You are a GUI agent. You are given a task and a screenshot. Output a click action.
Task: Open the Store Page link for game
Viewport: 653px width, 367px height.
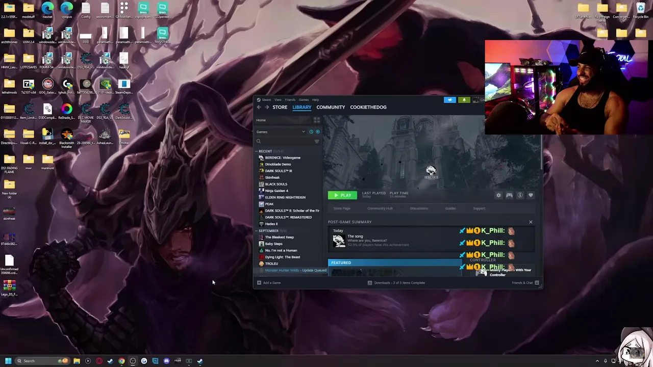pos(342,208)
